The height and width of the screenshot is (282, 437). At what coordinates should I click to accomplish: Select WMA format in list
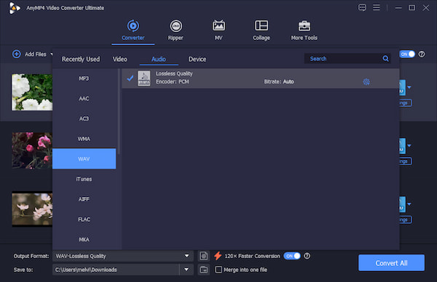pyautogui.click(x=84, y=139)
